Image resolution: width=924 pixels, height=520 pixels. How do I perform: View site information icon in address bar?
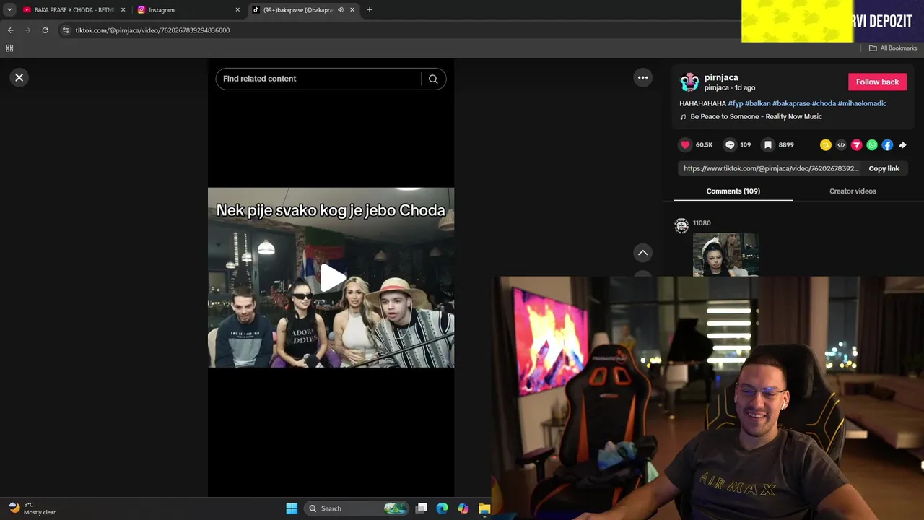(66, 30)
